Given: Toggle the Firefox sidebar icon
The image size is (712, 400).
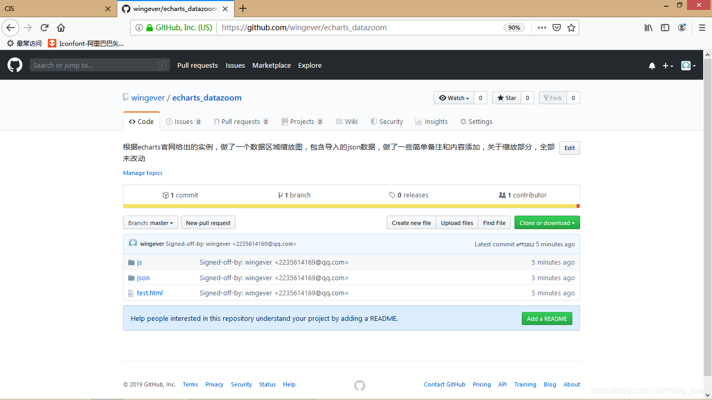Looking at the screenshot, I should coord(665,28).
